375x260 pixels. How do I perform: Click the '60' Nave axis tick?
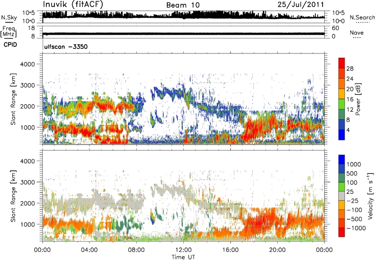(x=335, y=28)
